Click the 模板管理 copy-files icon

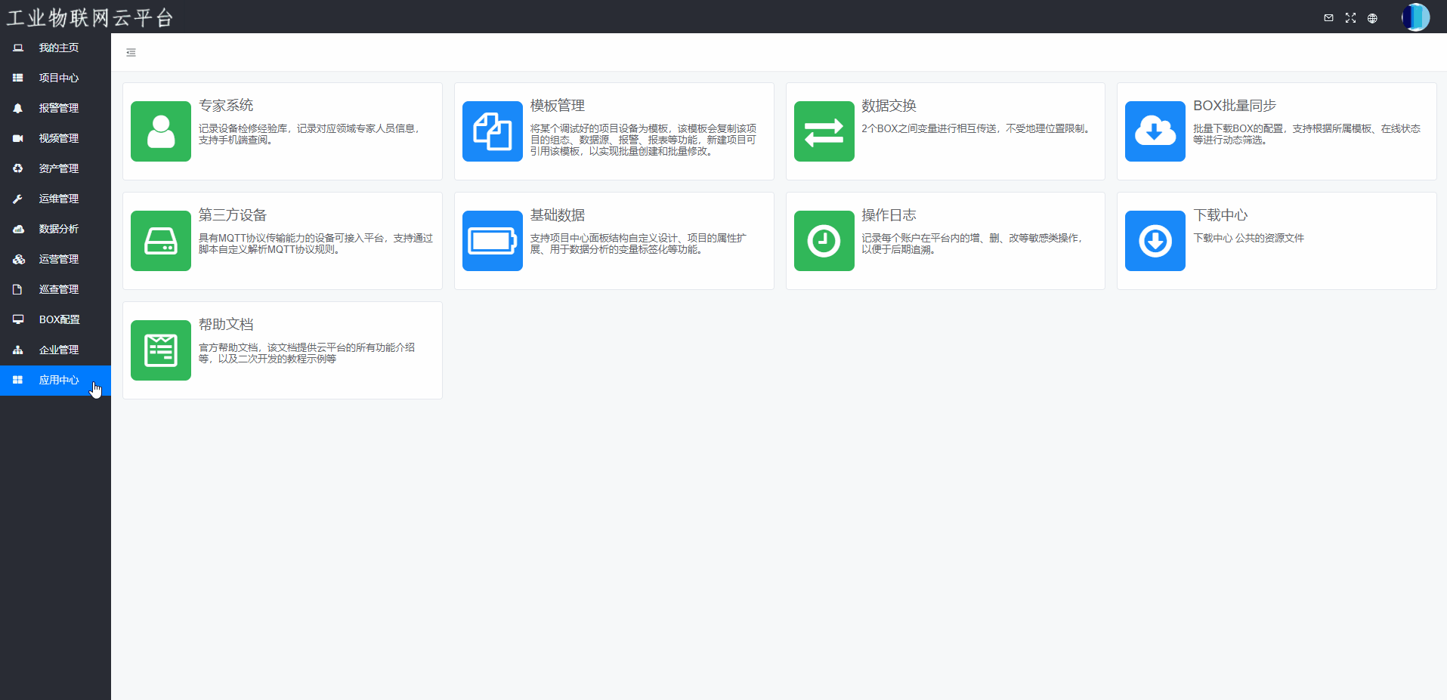tap(492, 131)
